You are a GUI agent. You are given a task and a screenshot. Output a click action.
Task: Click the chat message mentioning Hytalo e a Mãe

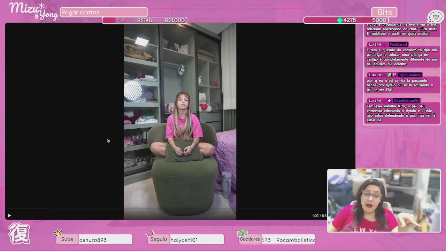pyautogui.click(x=402, y=113)
